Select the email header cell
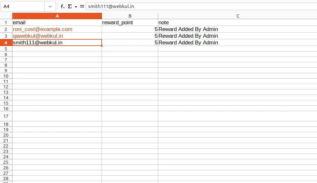The image size is (317, 183). 57,23
